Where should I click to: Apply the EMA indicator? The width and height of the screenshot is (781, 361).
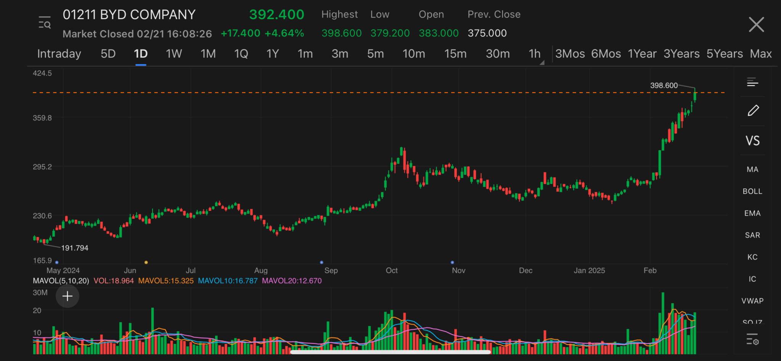(752, 213)
